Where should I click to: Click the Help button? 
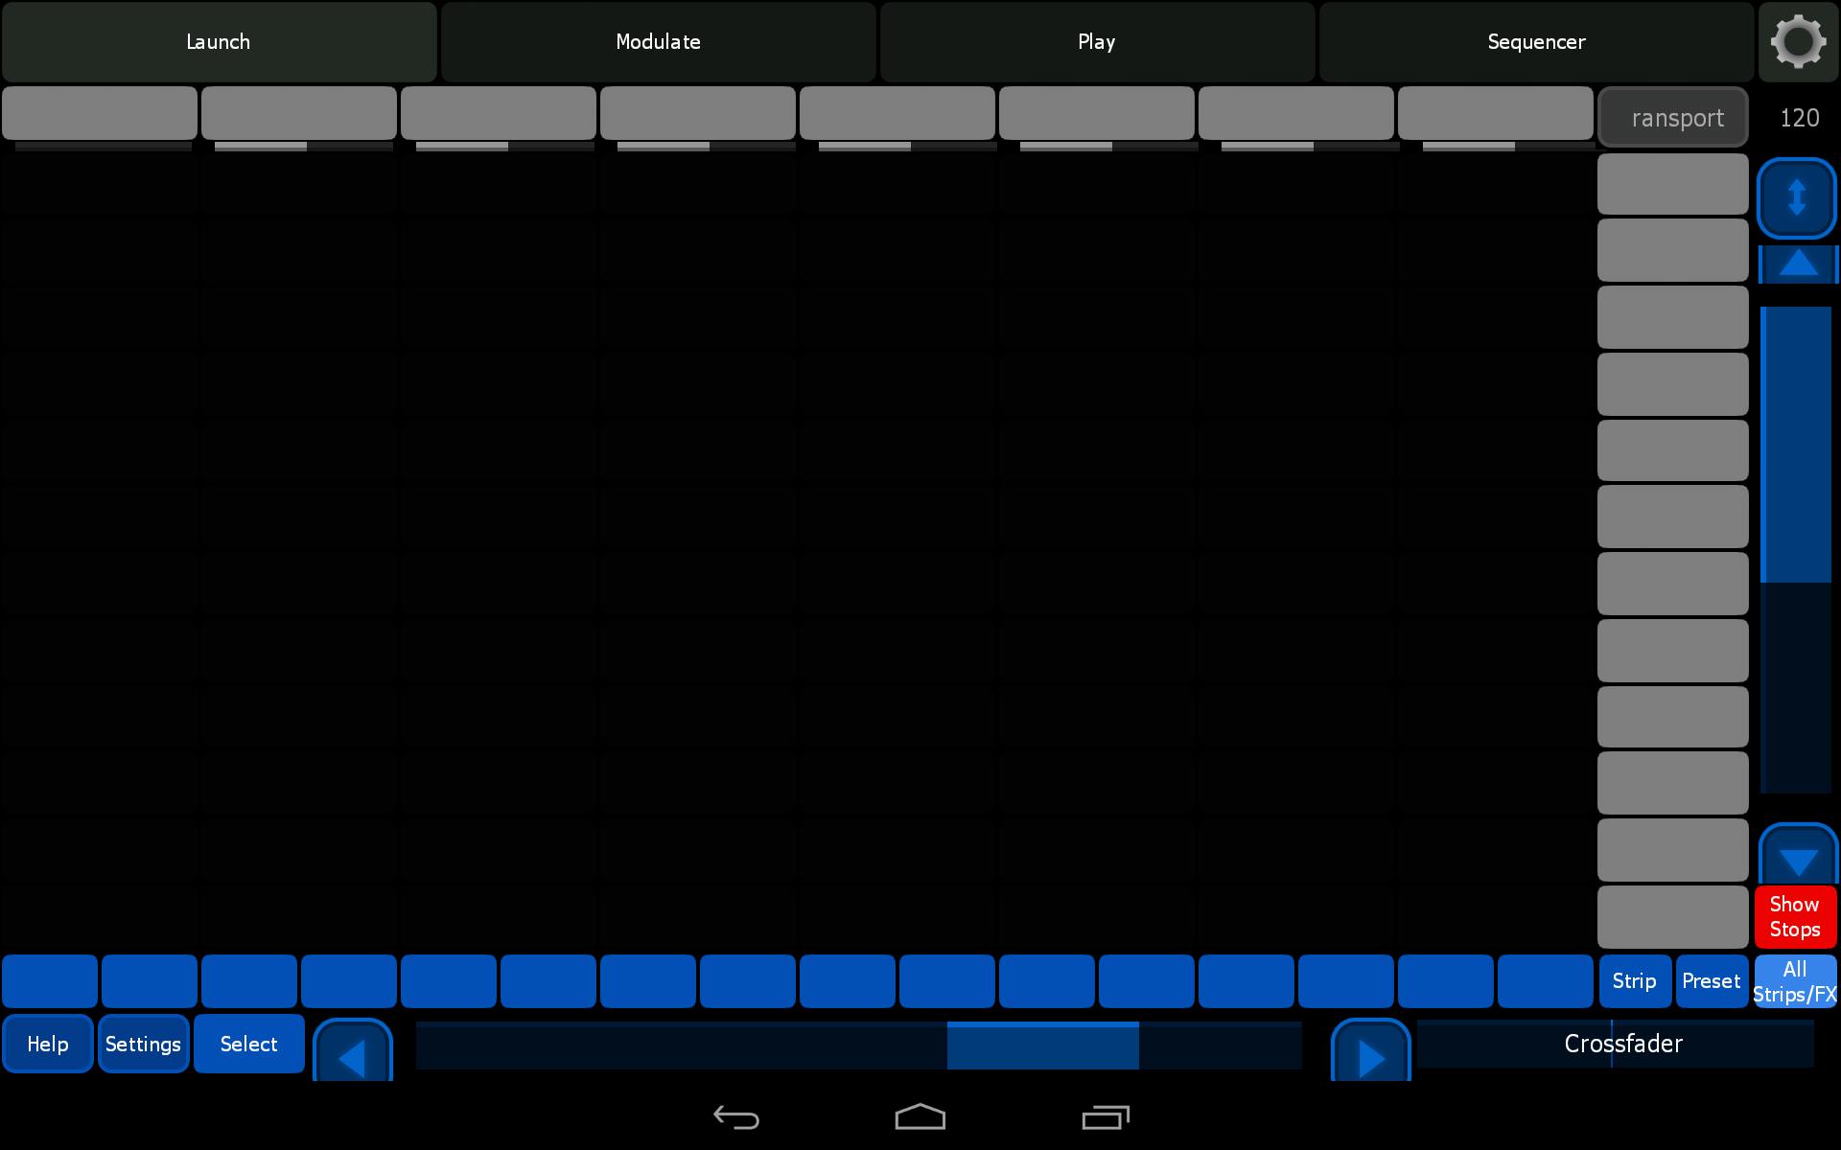click(x=48, y=1044)
